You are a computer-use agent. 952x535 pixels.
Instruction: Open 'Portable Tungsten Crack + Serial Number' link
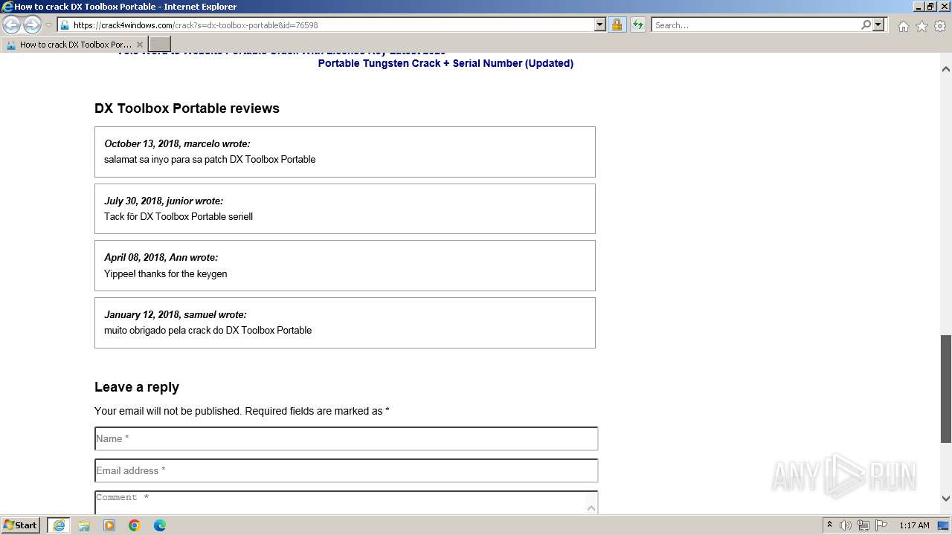pos(446,63)
